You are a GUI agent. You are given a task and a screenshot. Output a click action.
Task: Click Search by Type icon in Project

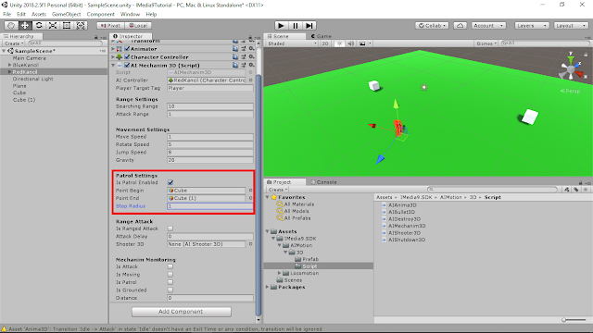tap(566, 190)
